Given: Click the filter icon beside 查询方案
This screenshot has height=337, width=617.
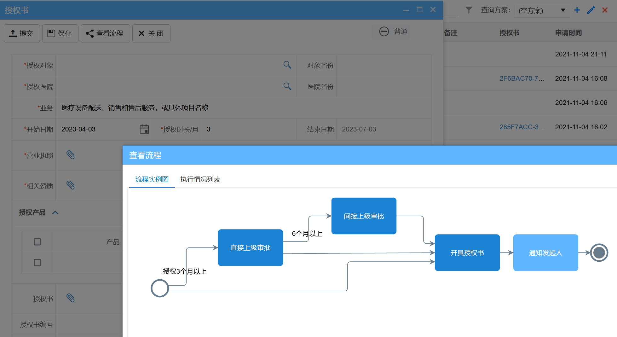Looking at the screenshot, I should pos(469,10).
